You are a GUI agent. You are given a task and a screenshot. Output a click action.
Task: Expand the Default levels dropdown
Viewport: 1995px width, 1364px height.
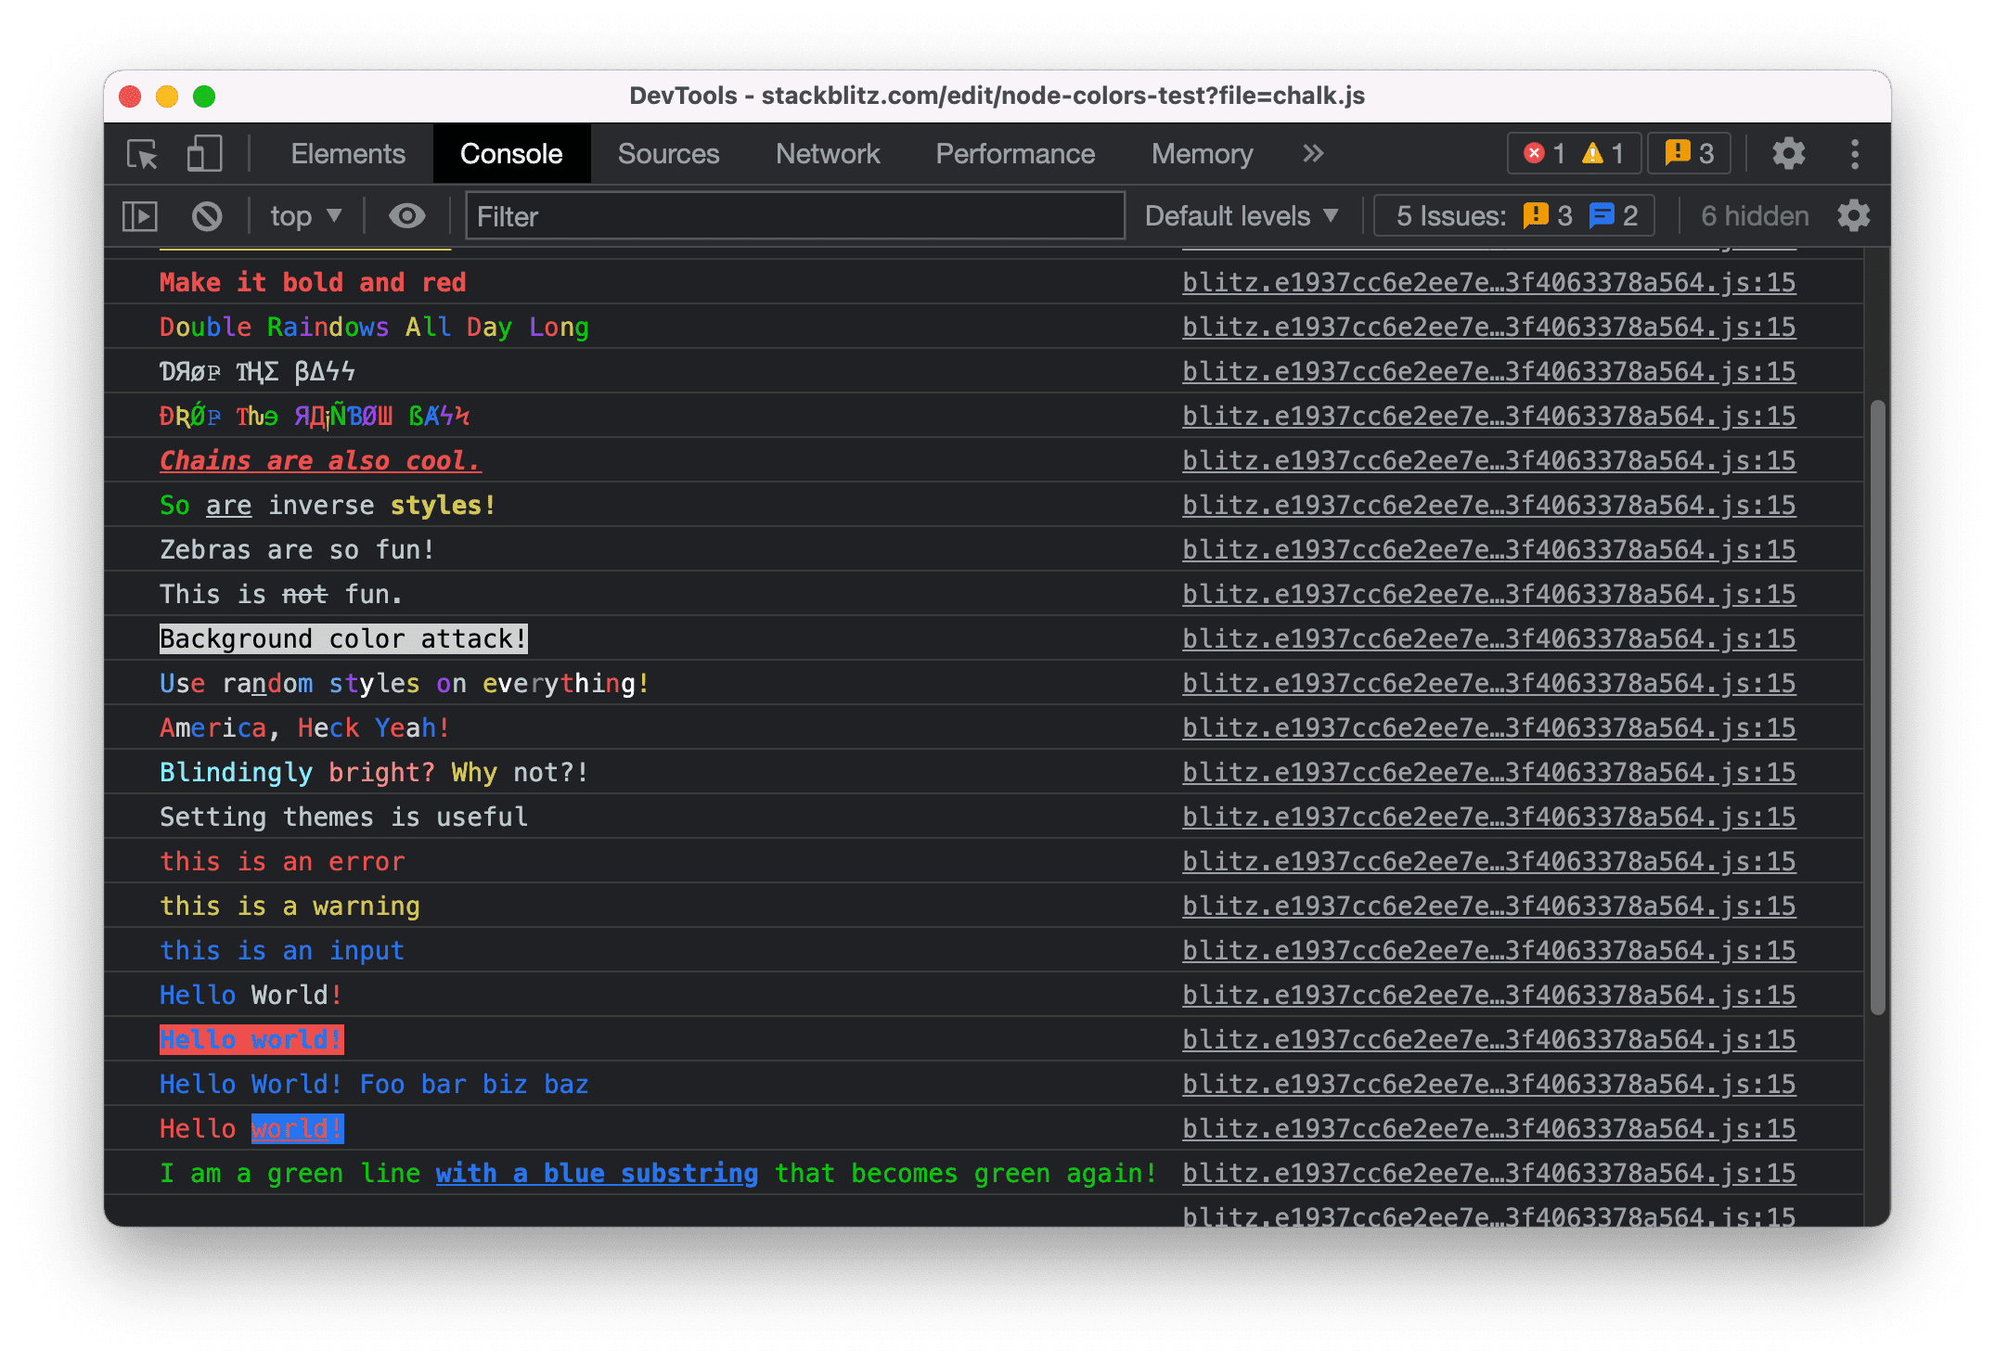(x=1242, y=215)
